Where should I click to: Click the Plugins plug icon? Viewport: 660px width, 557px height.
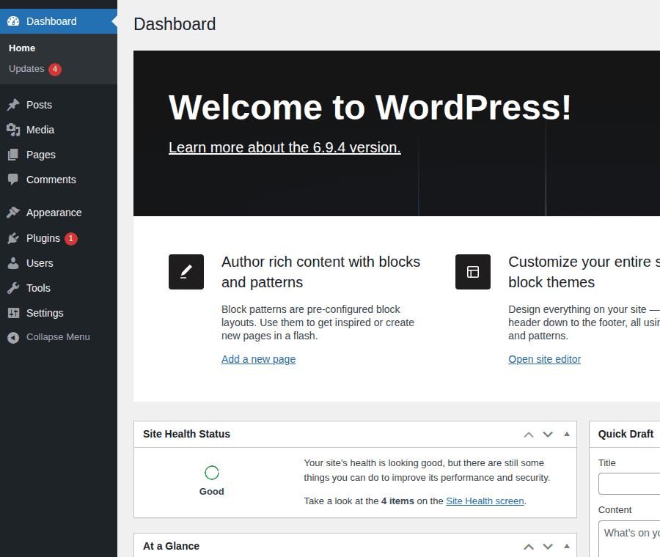pos(13,238)
